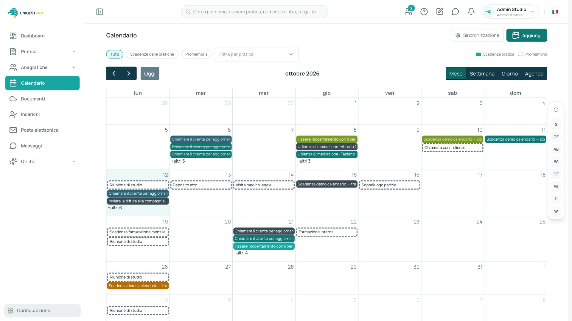Click the OE shortcut in right strip
Image resolution: width=572 pixels, height=321 pixels.
pyautogui.click(x=556, y=137)
